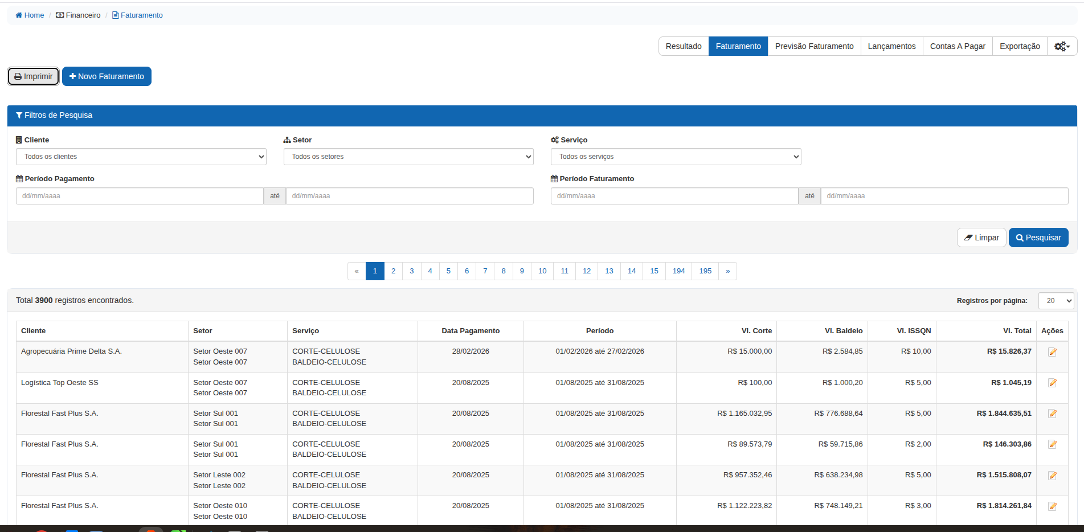Change the Registros por página selector
The image size is (1084, 532).
tap(1056, 301)
